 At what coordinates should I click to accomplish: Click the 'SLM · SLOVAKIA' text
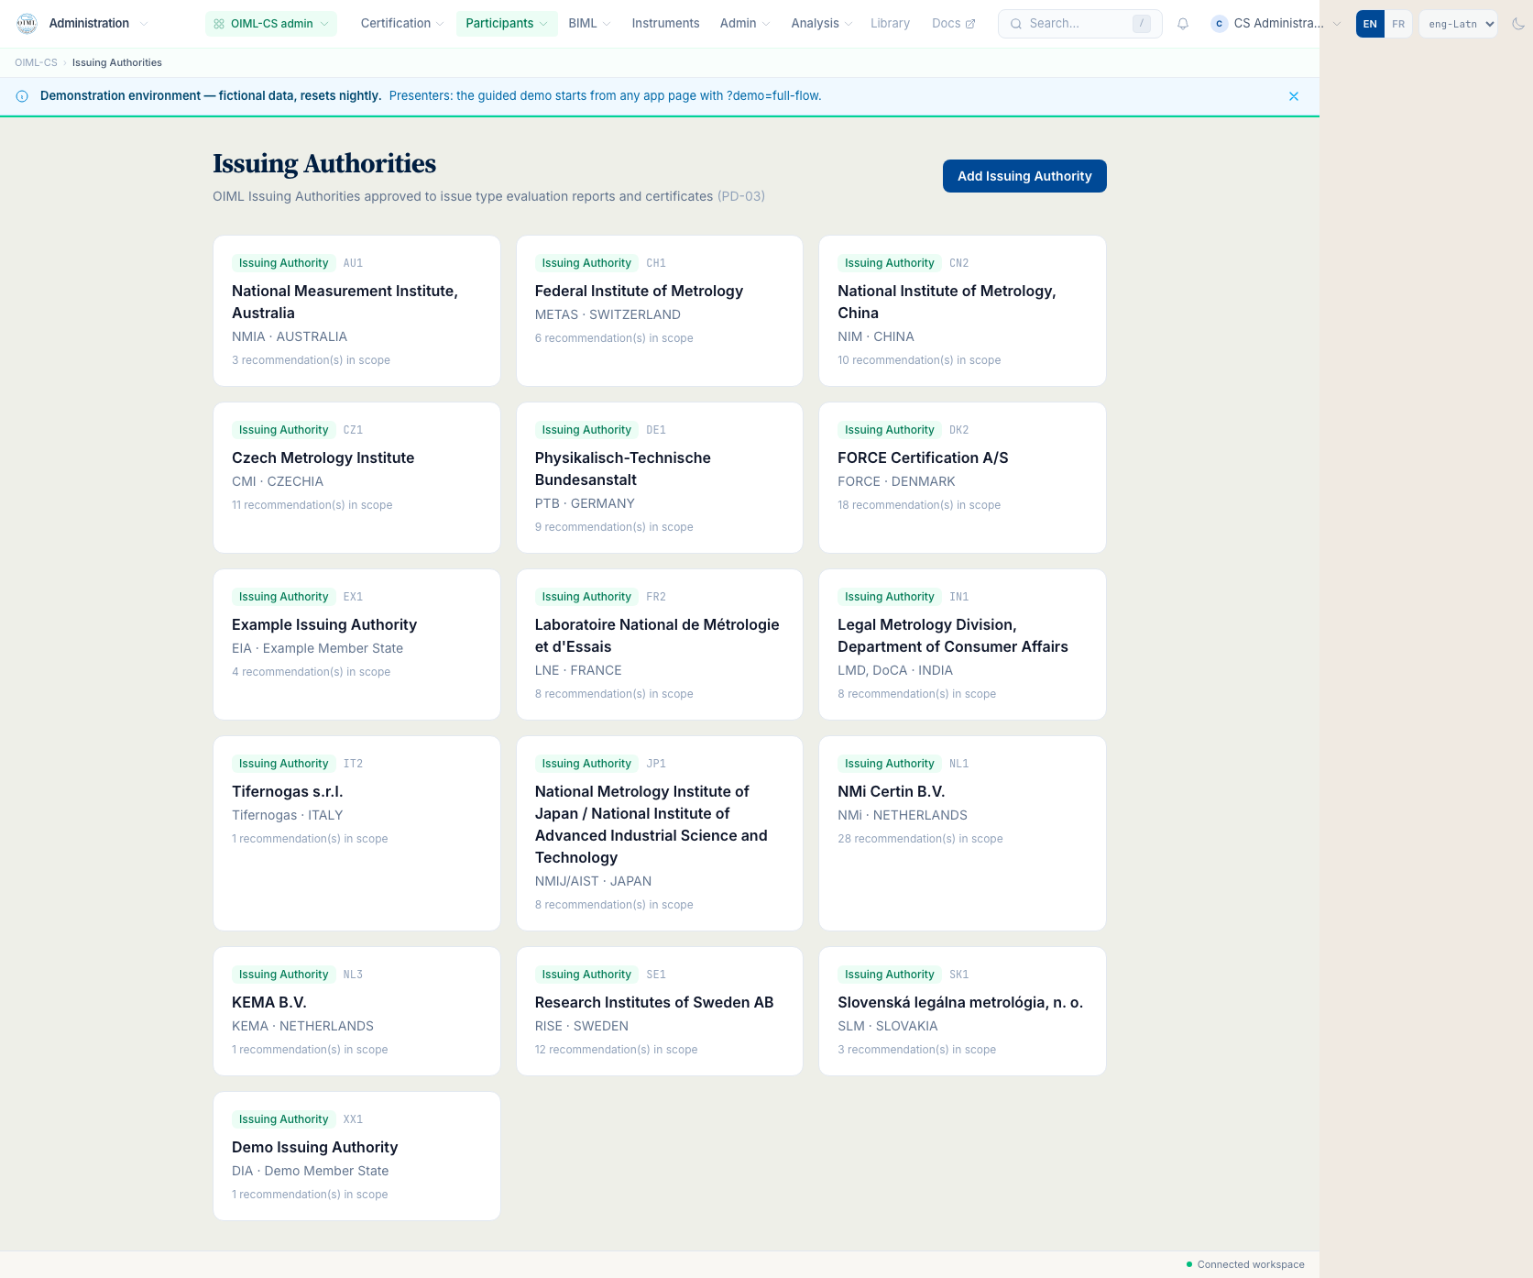(888, 1026)
